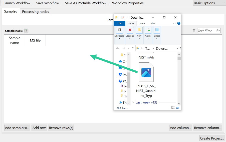Switch to the Samples tab
The width and height of the screenshot is (226, 142).
(x=11, y=11)
